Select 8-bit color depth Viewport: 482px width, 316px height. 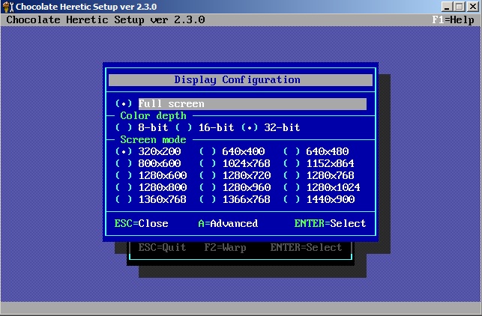click(x=142, y=127)
